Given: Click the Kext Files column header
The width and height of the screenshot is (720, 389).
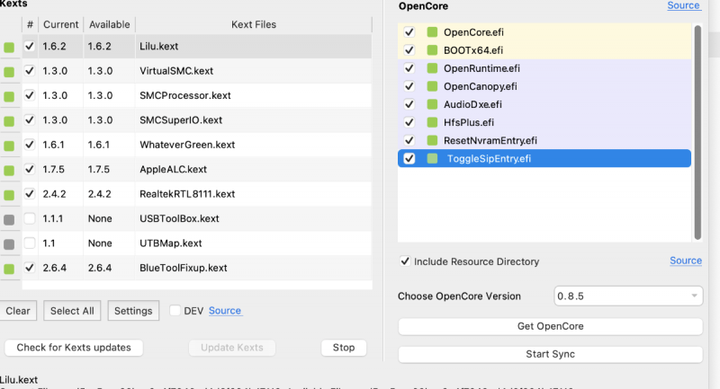Looking at the screenshot, I should click(x=252, y=24).
